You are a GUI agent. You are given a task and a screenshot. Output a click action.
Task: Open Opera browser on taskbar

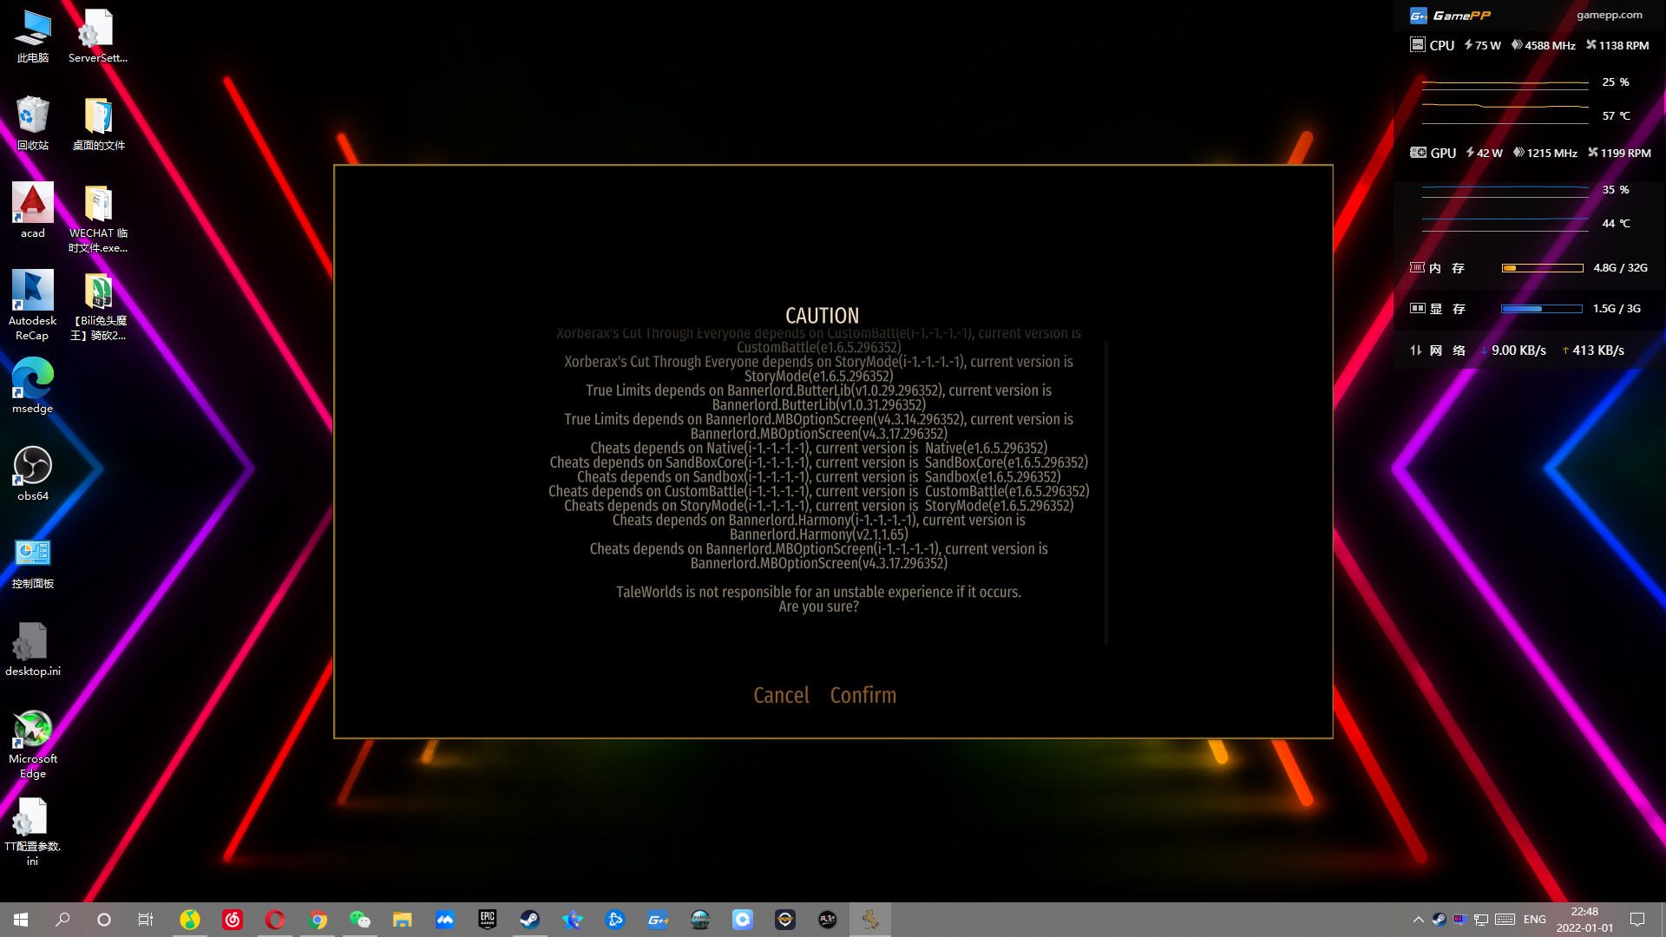tap(275, 920)
